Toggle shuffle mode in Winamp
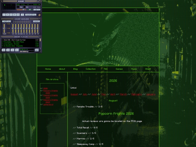The height and width of the screenshot is (147, 196). tap(29, 15)
